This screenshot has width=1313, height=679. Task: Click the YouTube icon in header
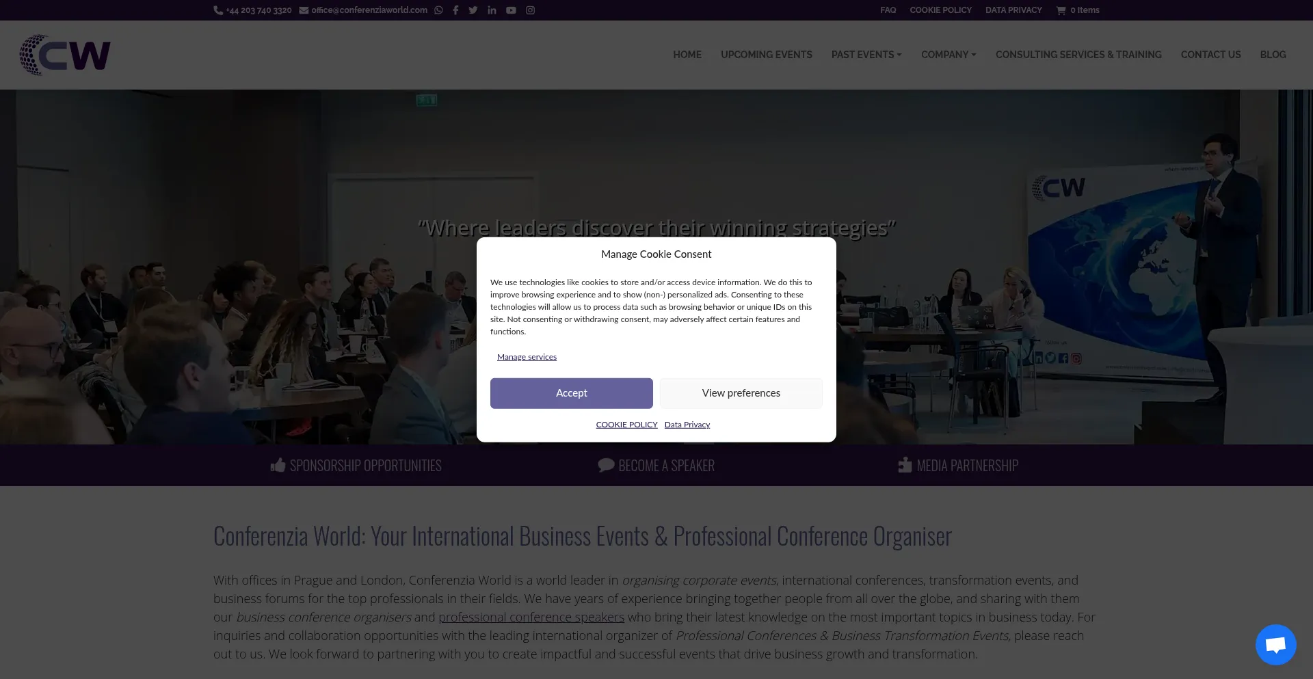[511, 10]
